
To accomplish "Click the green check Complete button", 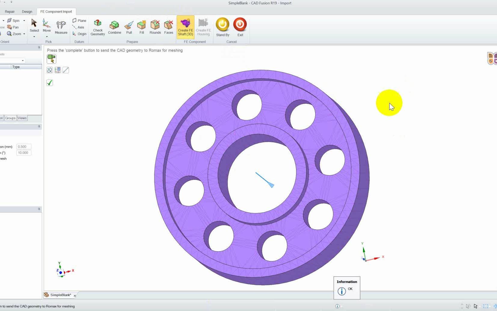I will pyautogui.click(x=50, y=83).
